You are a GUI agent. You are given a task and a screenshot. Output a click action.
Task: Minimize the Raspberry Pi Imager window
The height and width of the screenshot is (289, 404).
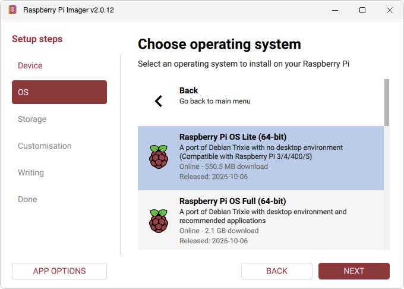[x=335, y=10]
